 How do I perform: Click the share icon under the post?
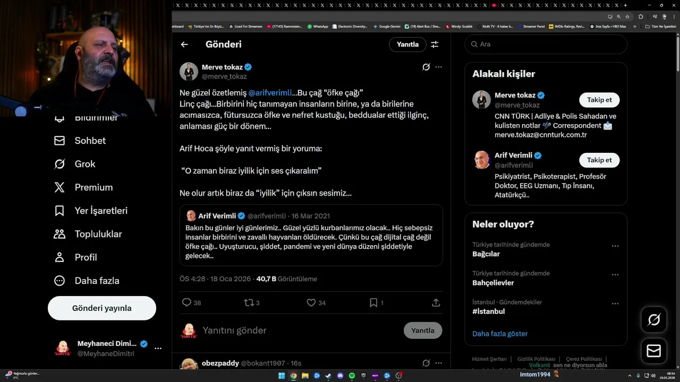[436, 302]
